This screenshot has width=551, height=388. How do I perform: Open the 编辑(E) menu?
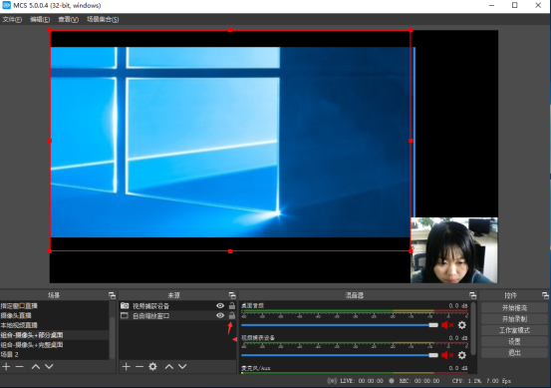click(40, 19)
